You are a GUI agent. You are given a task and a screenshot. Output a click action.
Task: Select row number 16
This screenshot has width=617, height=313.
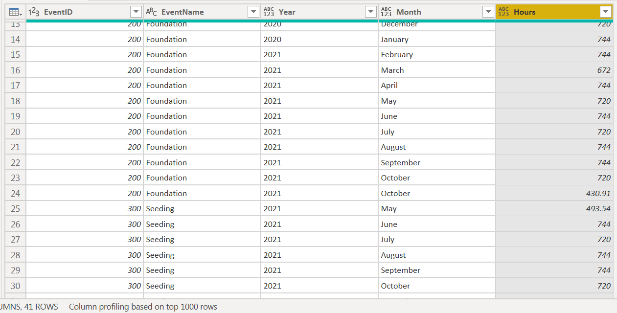point(16,70)
